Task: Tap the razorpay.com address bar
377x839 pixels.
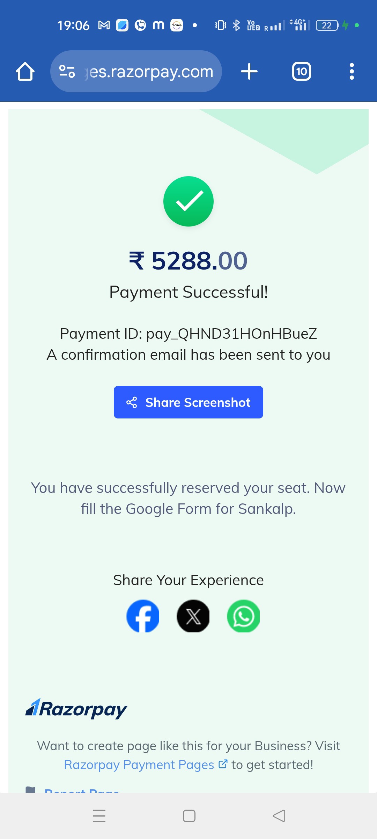Action: [x=136, y=71]
